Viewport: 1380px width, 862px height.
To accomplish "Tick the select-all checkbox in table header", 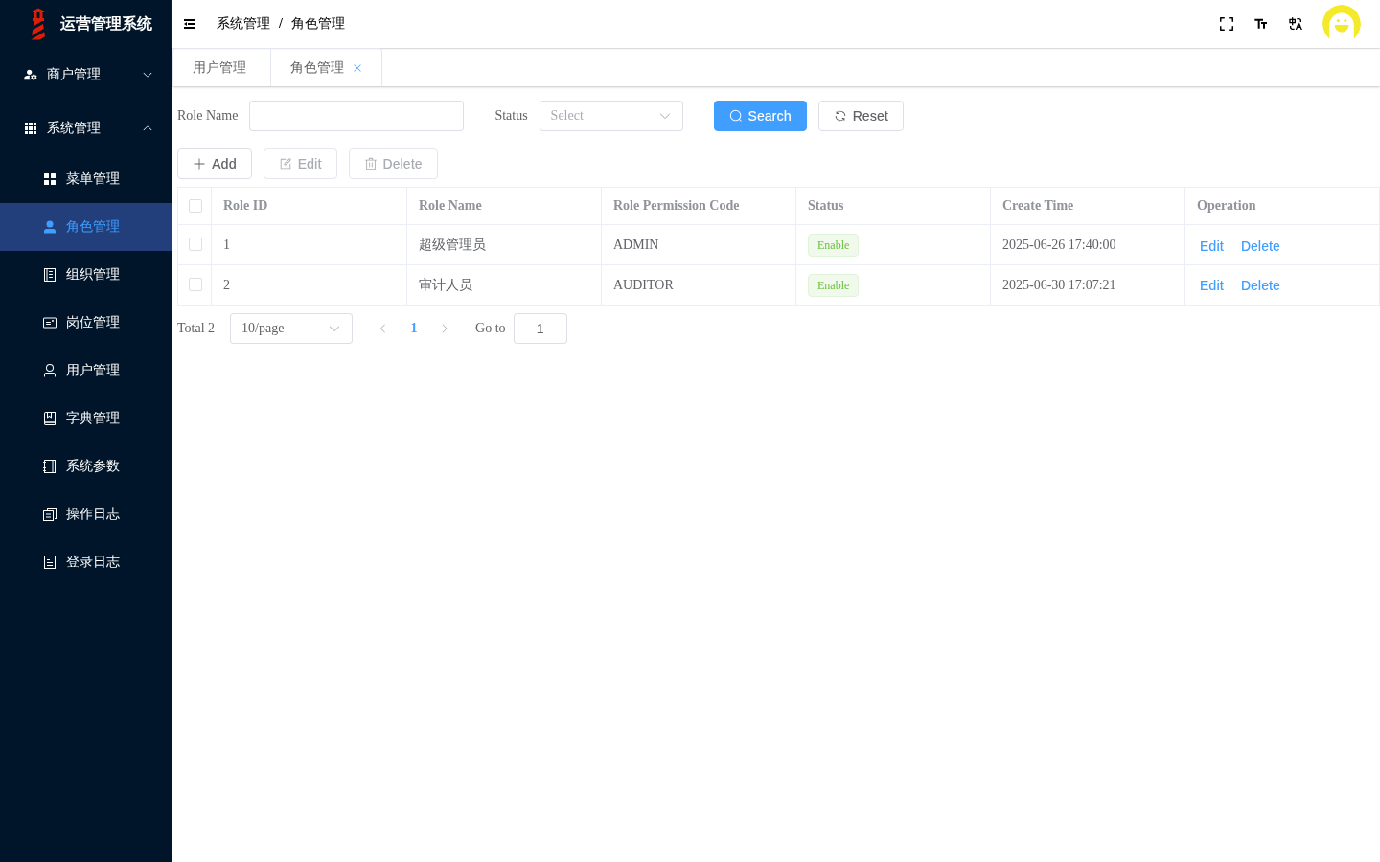I will coord(195,206).
